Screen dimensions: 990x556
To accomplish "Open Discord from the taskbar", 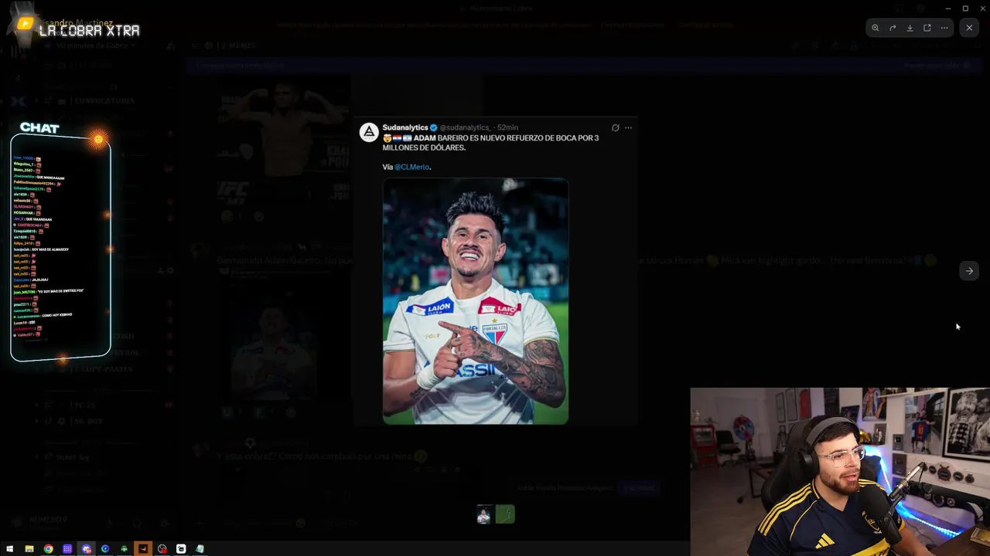I will point(86,549).
